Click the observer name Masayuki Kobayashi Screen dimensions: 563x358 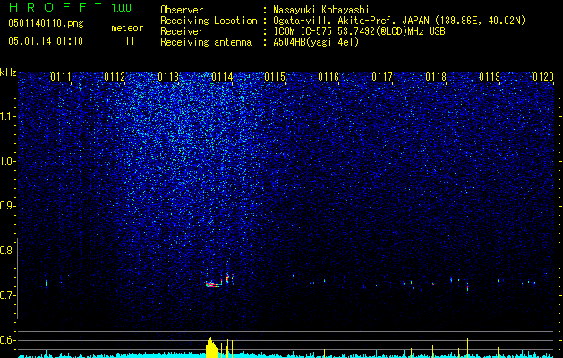(321, 10)
